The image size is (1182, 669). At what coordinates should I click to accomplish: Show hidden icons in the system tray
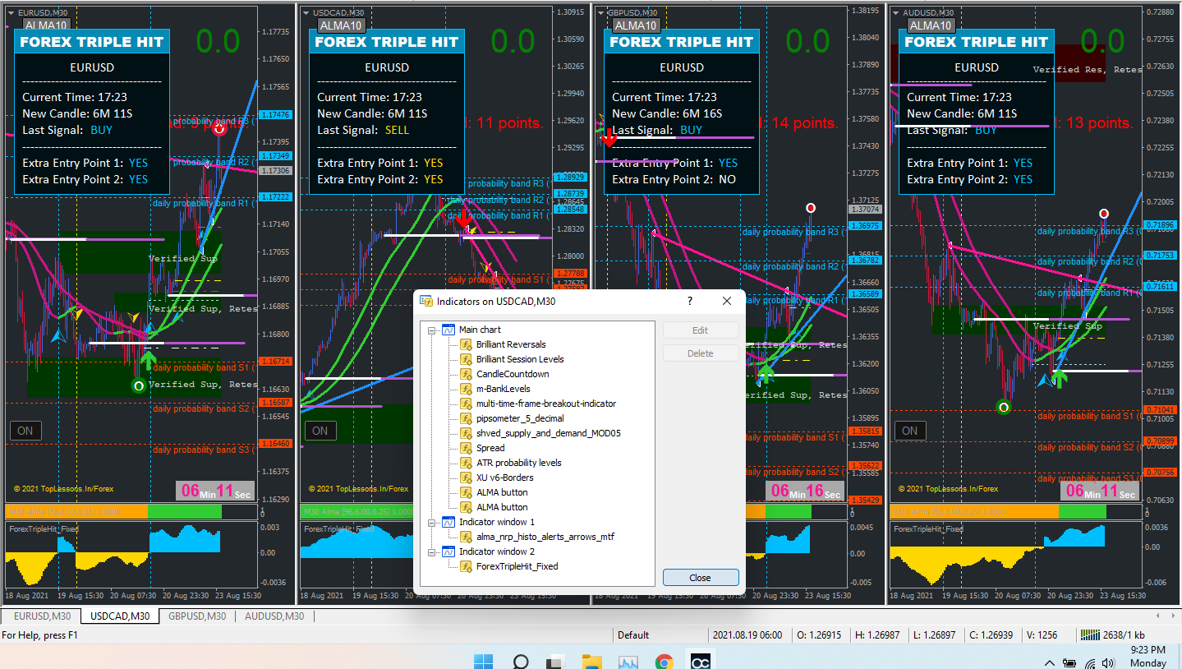1049,662
